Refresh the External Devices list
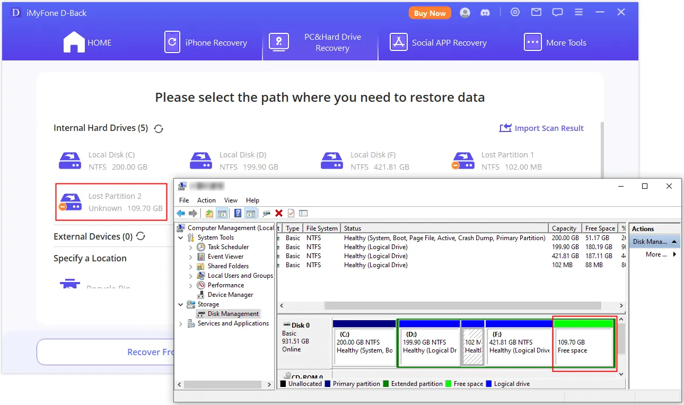The width and height of the screenshot is (684, 405). (x=141, y=236)
